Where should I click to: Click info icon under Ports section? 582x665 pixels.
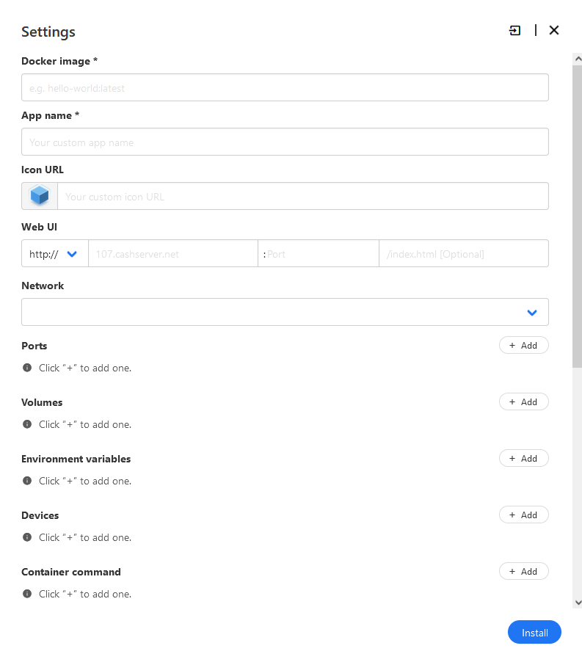27,368
